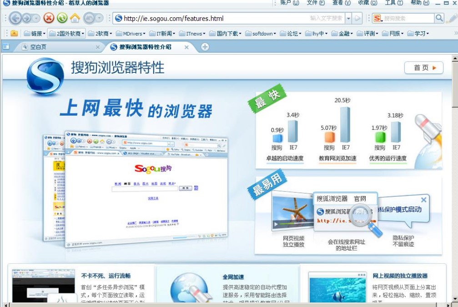Open the favorites star folder icon

[x=14, y=33]
